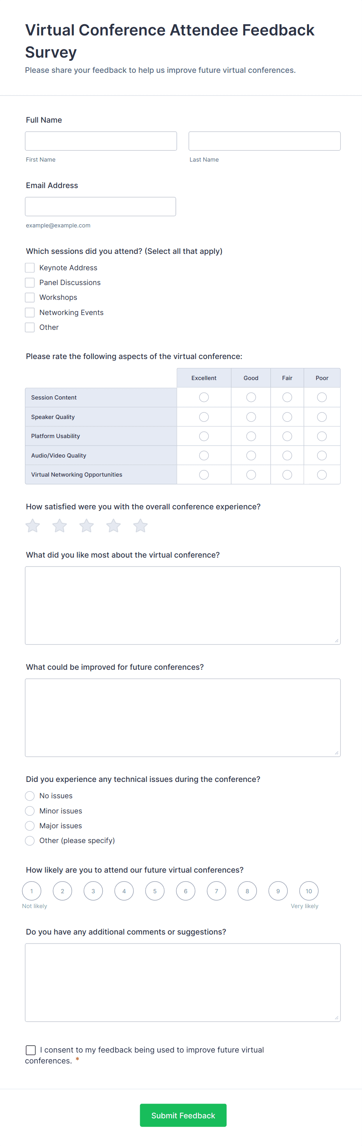362x1146 pixels.
Task: Rate Virtual Networking Opportunities as Excellent
Action: 204,474
